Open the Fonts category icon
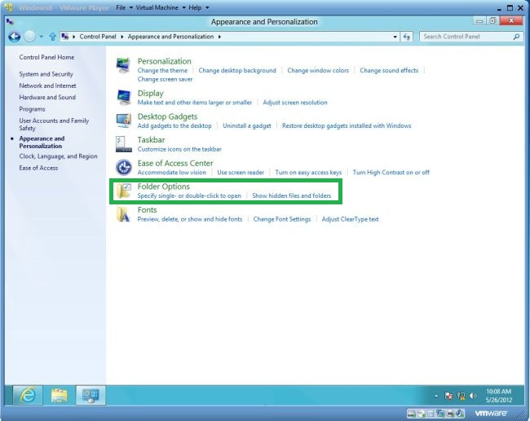This screenshot has width=530, height=421. 124,214
